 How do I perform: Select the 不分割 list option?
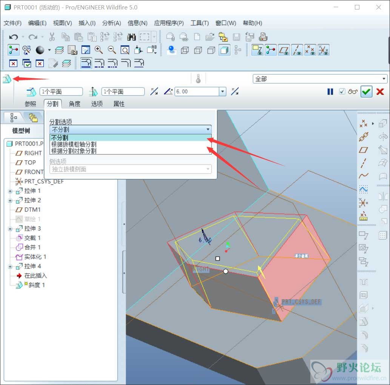pos(131,138)
